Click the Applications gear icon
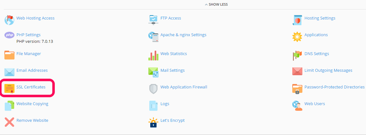 click(x=297, y=37)
